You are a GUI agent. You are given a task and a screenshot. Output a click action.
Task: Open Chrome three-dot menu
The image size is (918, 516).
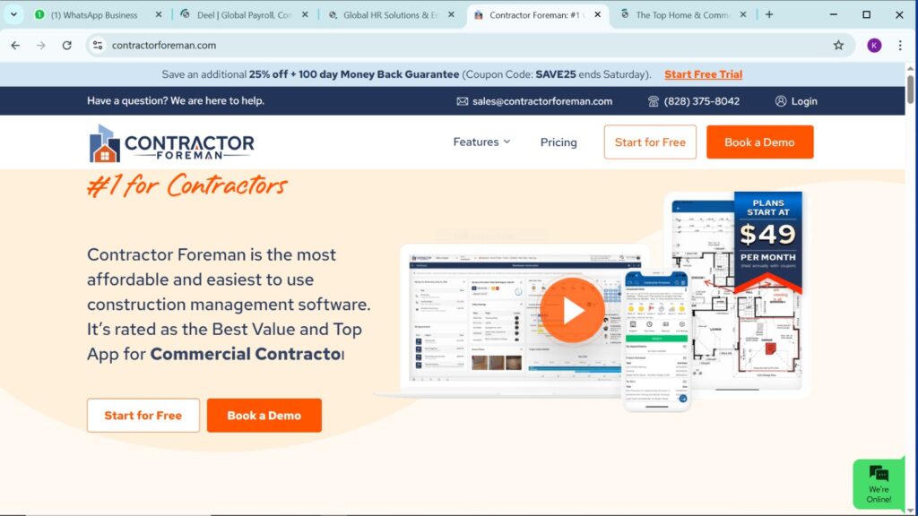[x=900, y=45]
